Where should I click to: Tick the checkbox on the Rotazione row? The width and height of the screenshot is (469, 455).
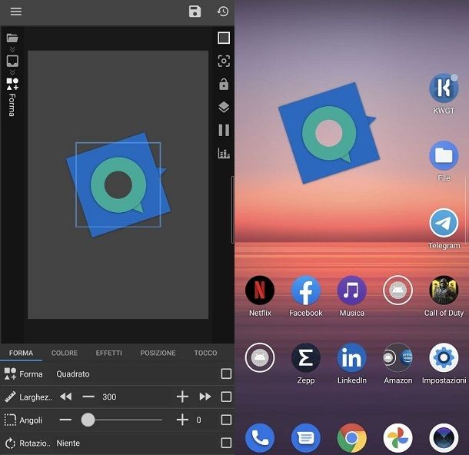coord(226,443)
